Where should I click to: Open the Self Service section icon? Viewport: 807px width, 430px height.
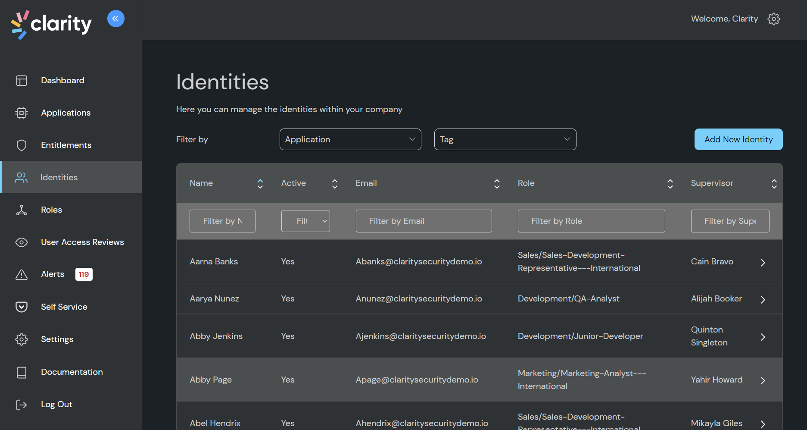point(22,307)
